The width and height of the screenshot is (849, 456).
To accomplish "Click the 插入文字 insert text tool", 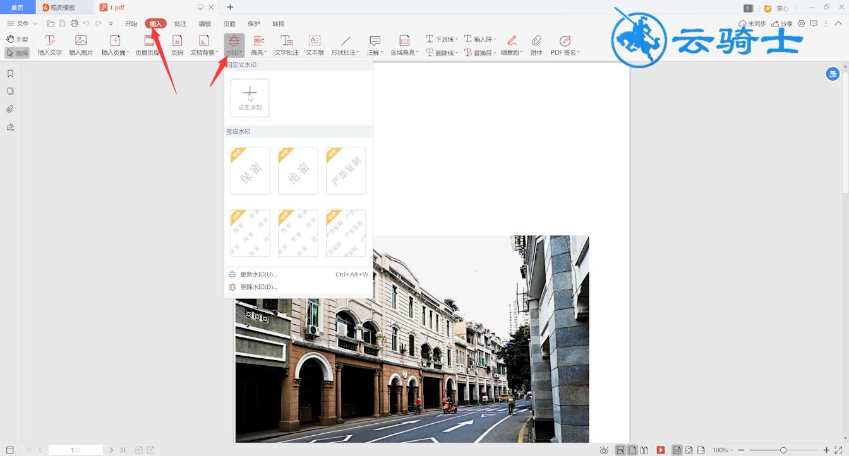I will pyautogui.click(x=50, y=45).
